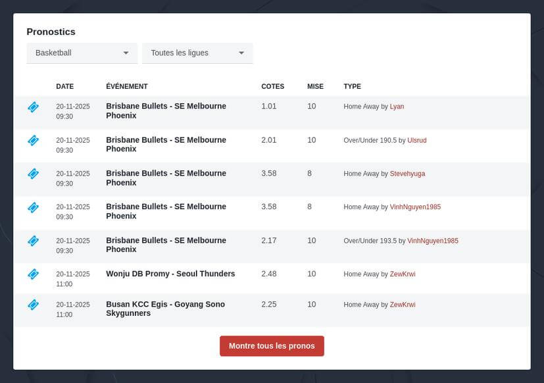Click the COTES column header

pyautogui.click(x=272, y=87)
